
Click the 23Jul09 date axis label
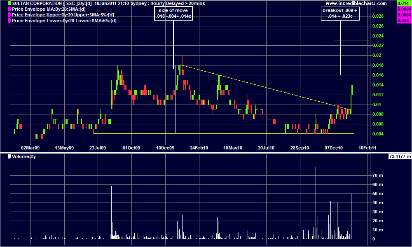pos(98,148)
